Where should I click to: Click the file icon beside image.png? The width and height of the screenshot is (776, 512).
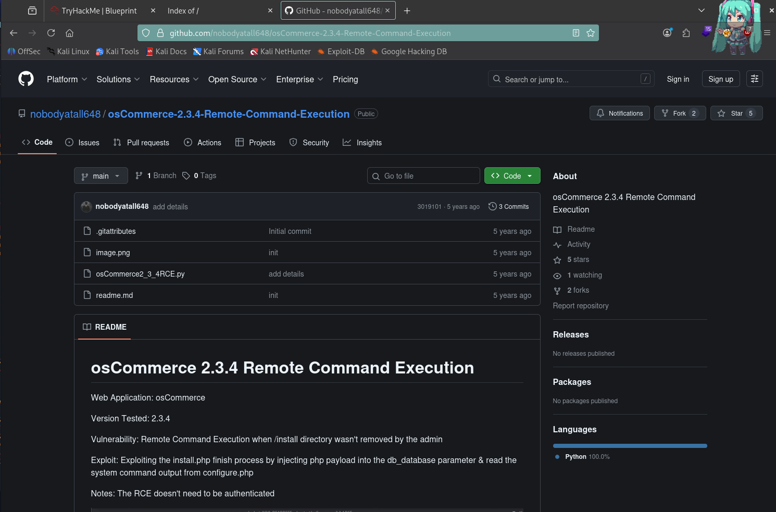click(87, 252)
